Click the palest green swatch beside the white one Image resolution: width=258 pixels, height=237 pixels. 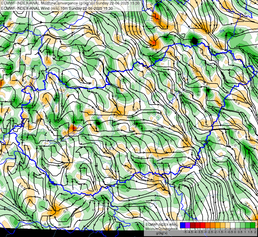[238, 225]
